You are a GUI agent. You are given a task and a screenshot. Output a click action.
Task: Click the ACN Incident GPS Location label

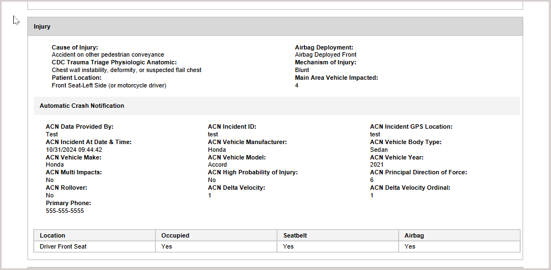(x=411, y=126)
